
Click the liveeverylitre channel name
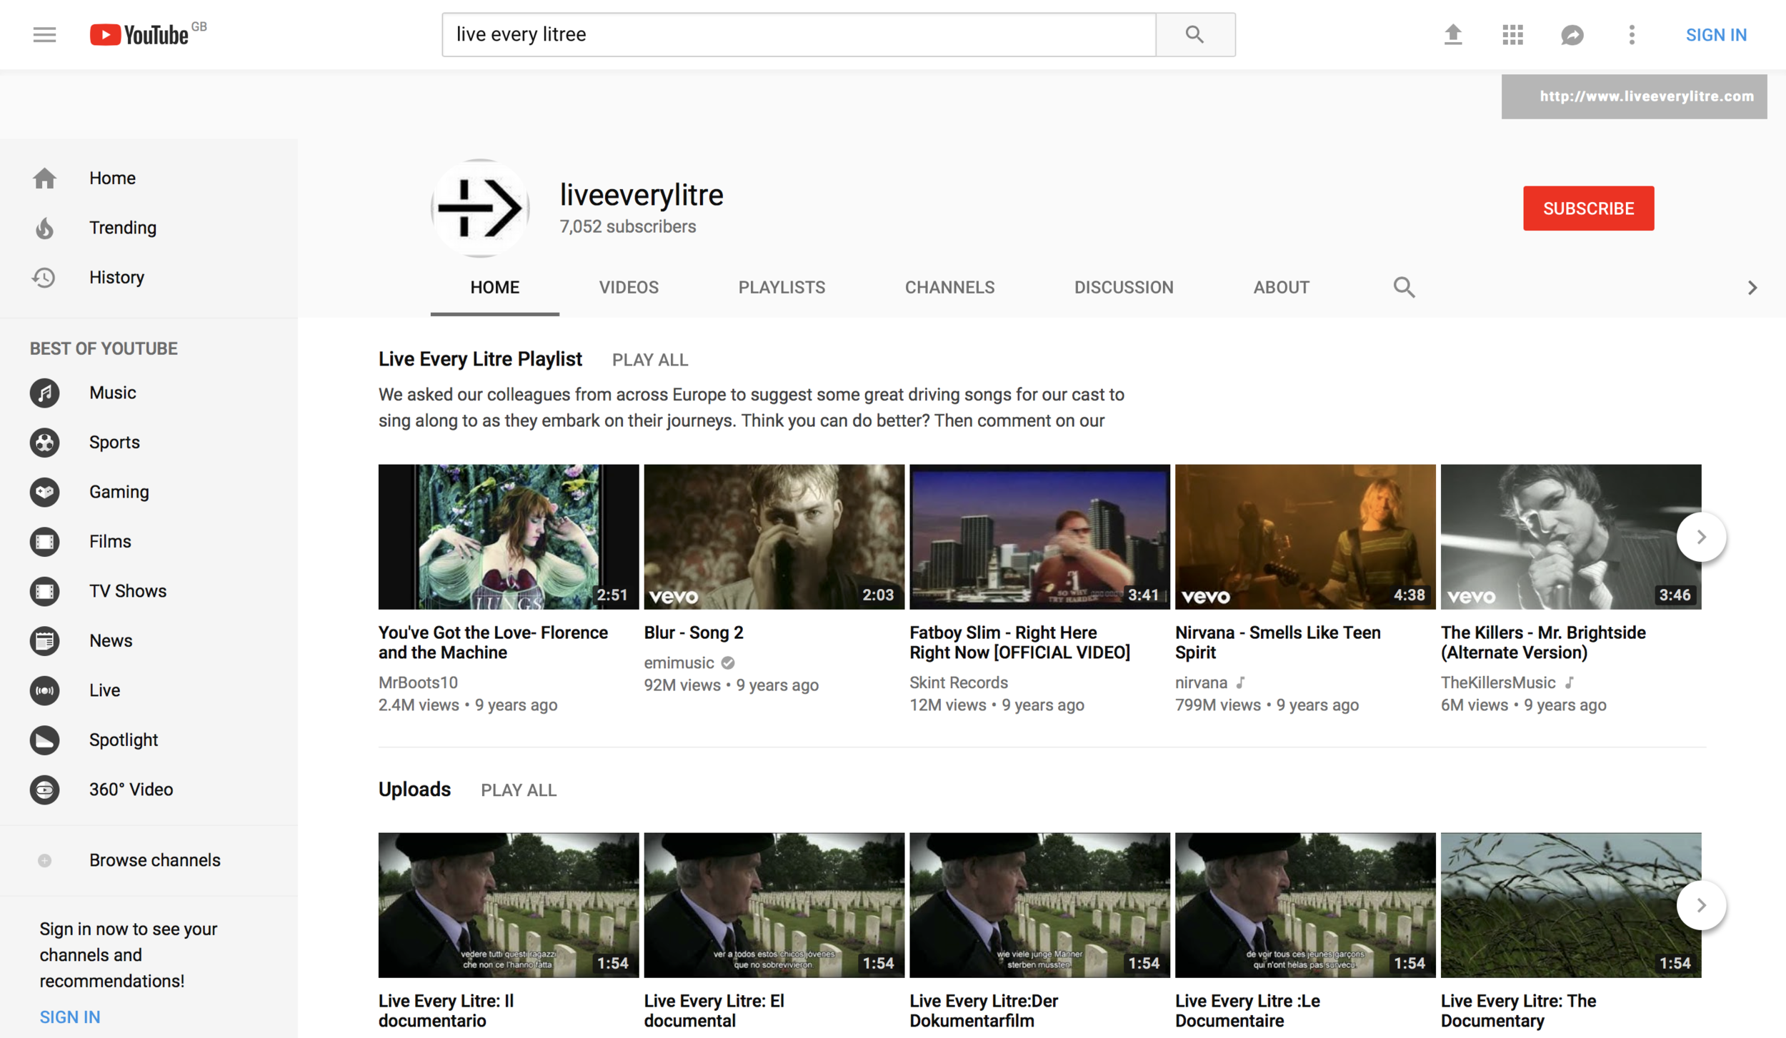point(641,195)
